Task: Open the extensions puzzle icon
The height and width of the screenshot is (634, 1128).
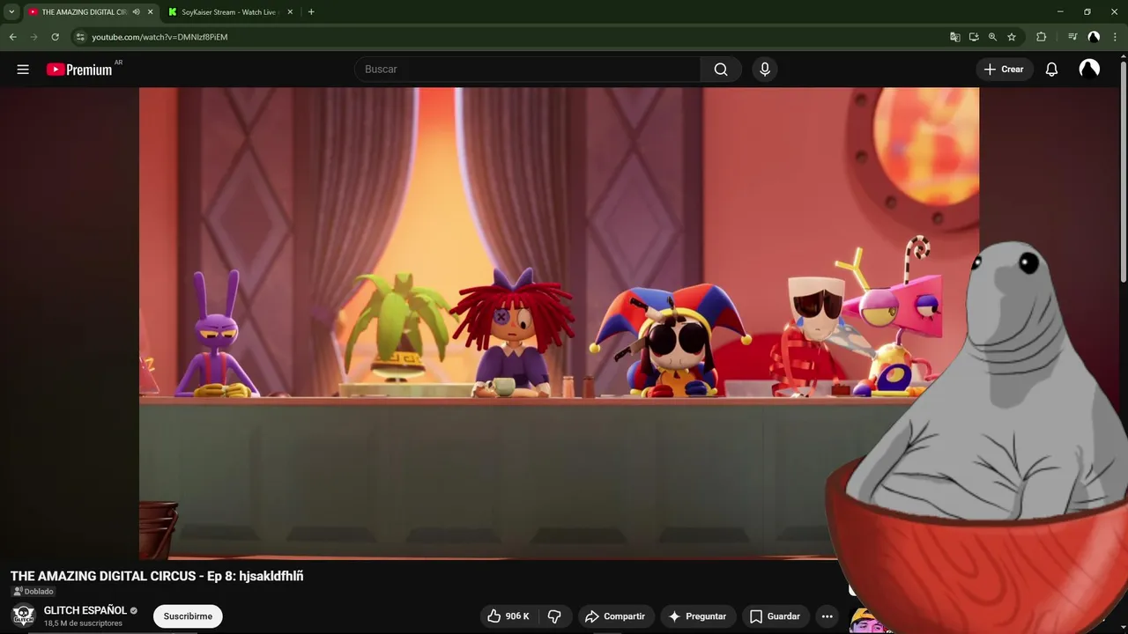Action: 1042,37
